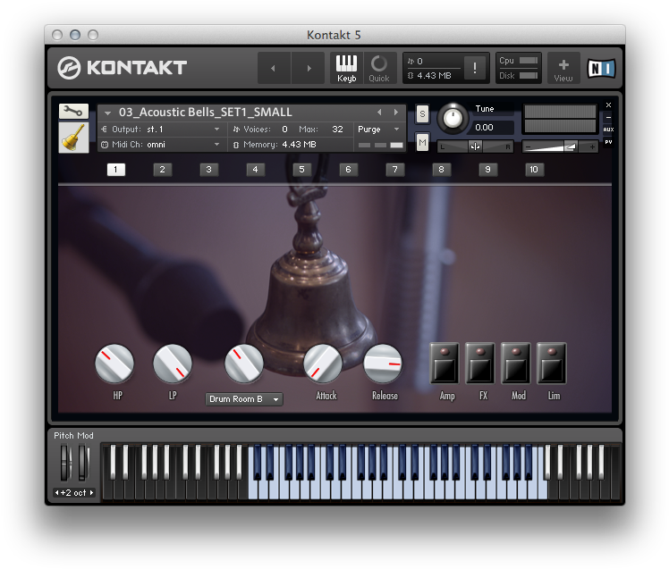Close the instrument with X button
669x569 pixels.
(609, 105)
